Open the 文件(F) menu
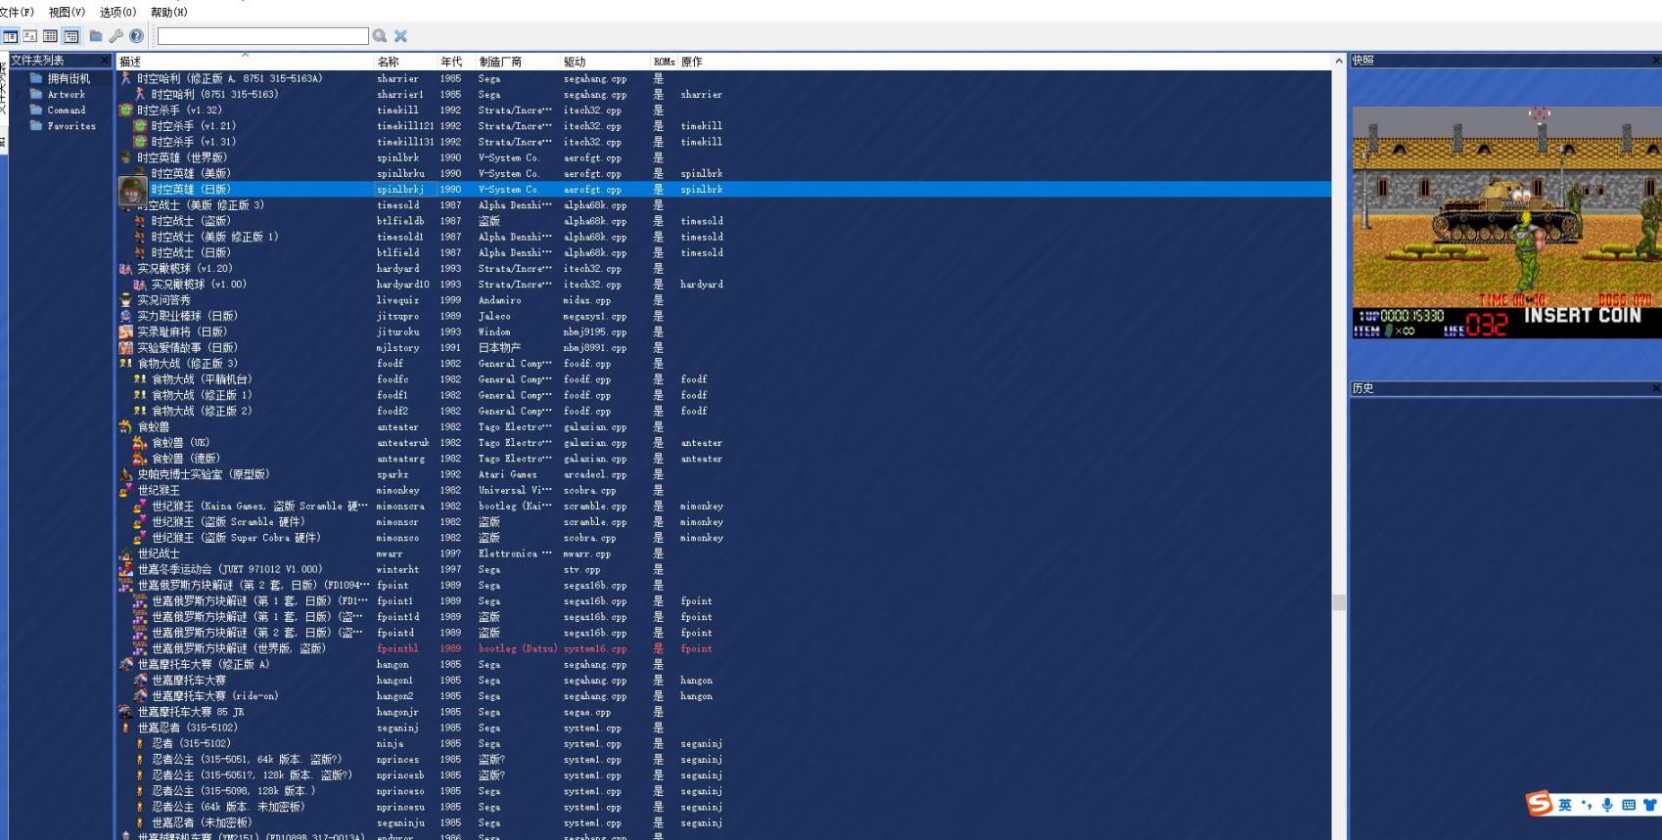The height and width of the screenshot is (840, 1662). pyautogui.click(x=17, y=12)
